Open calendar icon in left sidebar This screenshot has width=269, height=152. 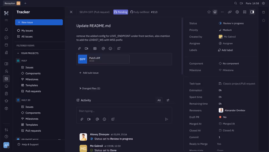point(6,45)
